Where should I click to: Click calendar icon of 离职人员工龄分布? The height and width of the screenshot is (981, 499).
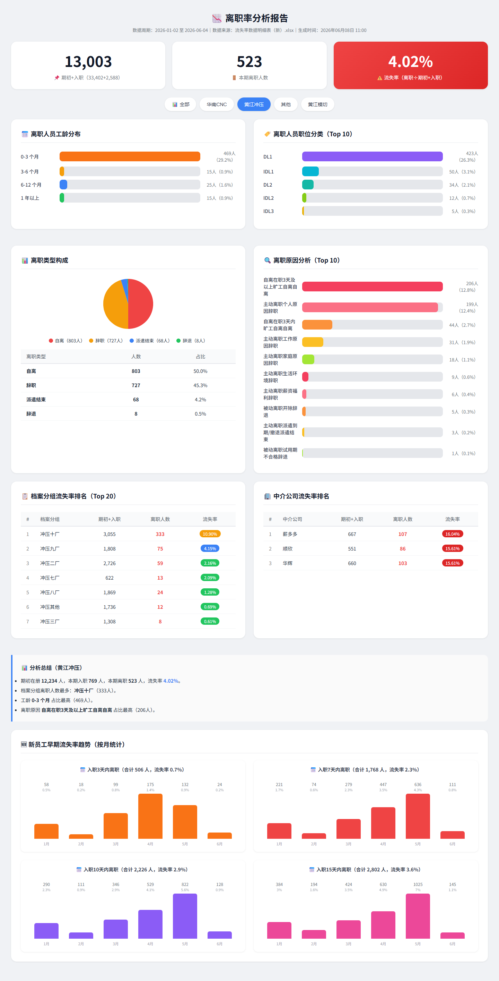pyautogui.click(x=25, y=134)
